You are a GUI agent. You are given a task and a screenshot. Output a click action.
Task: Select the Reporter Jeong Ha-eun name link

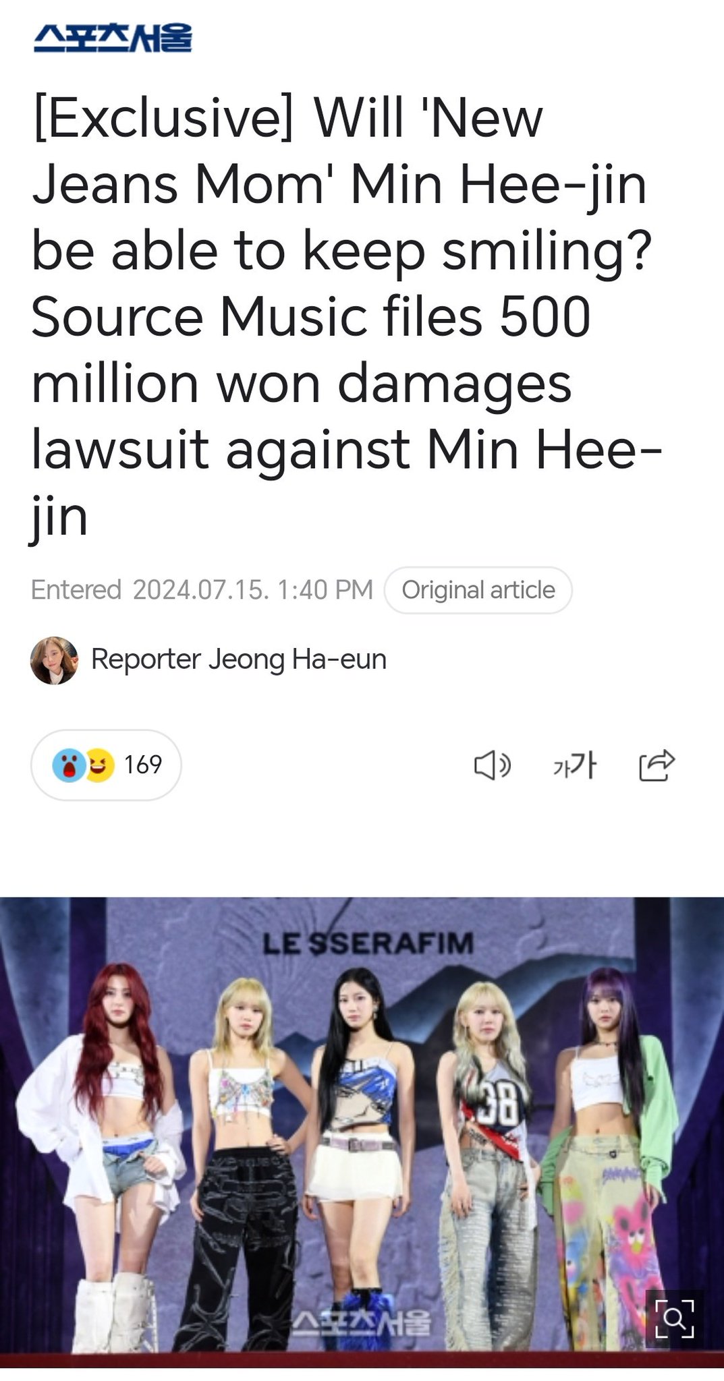[x=239, y=659]
